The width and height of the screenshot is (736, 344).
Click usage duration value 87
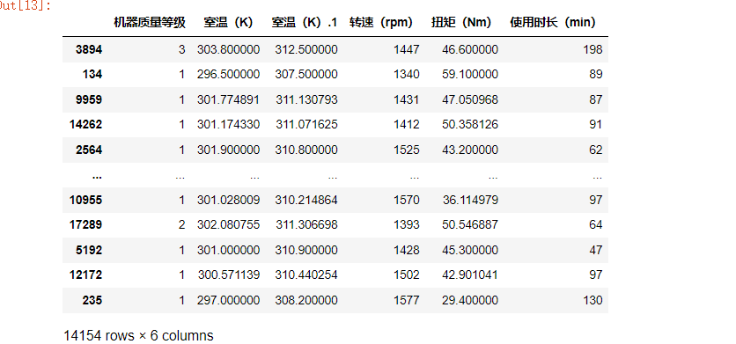(x=596, y=100)
